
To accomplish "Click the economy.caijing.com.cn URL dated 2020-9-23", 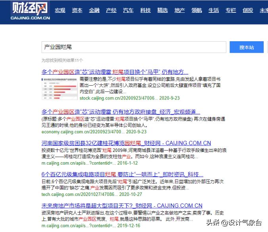I will tap(94, 132).
